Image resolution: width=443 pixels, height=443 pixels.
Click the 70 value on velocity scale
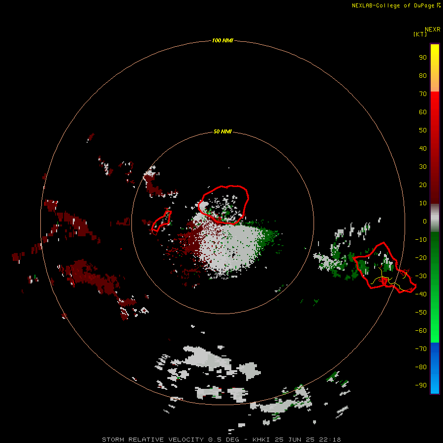coord(423,94)
